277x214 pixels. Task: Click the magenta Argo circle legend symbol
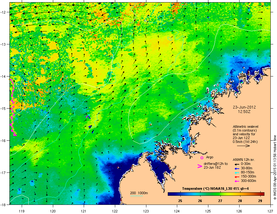(202, 158)
